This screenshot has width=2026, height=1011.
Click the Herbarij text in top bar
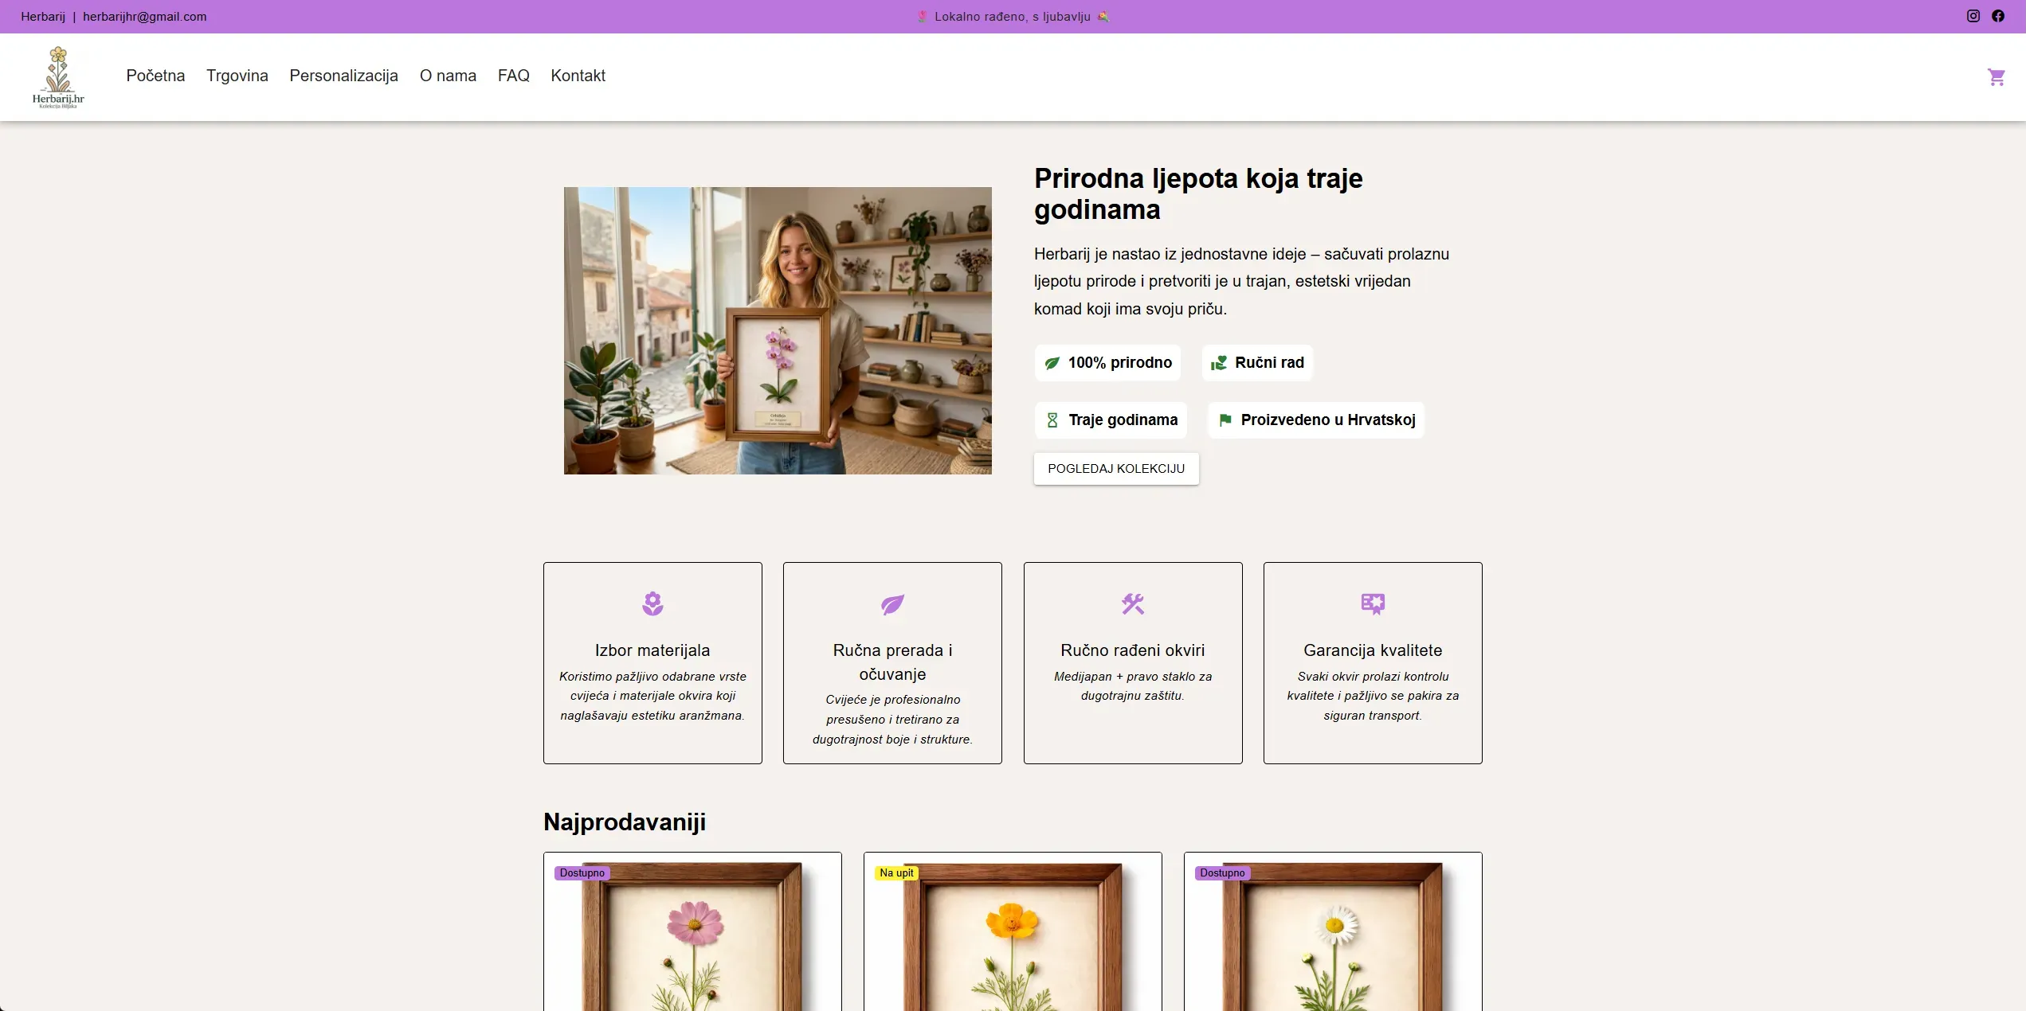pyautogui.click(x=43, y=17)
